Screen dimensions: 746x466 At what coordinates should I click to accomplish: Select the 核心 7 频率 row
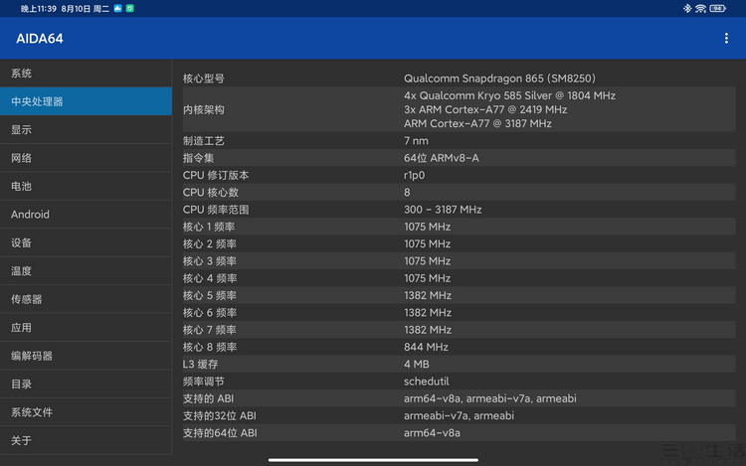tap(460, 330)
